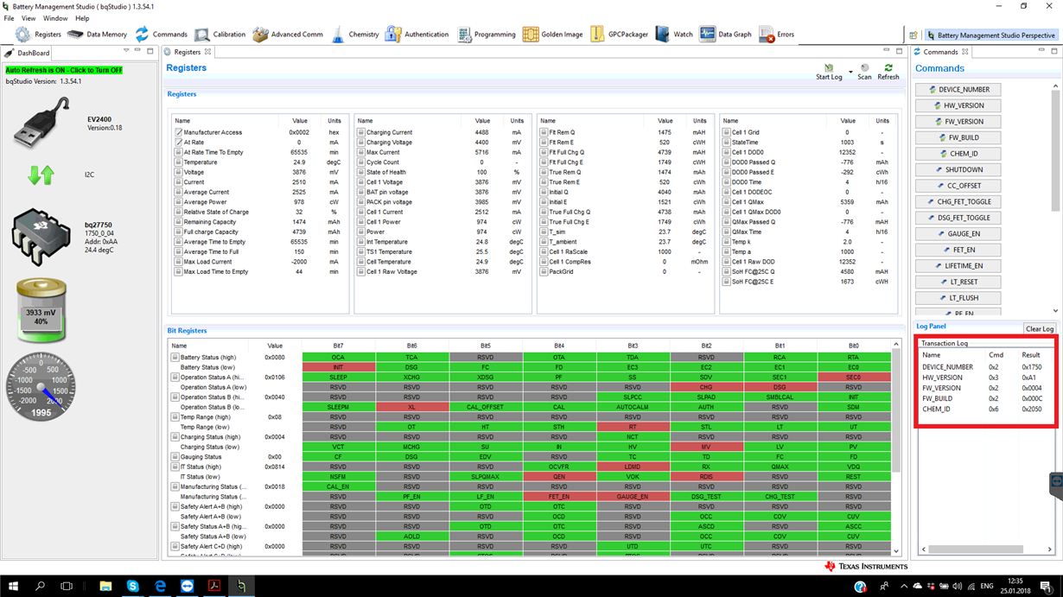This screenshot has width=1063, height=597.
Task: Send the GAUGE_EN command
Action: point(958,234)
